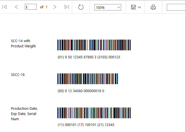Click the SSCC-18 barcode image
185x132 pixels.
[x=88, y=79]
